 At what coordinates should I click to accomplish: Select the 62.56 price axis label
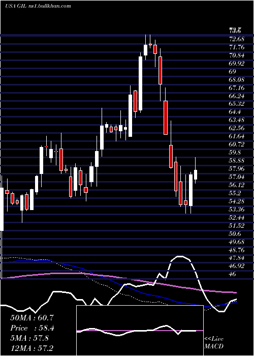[237, 128]
